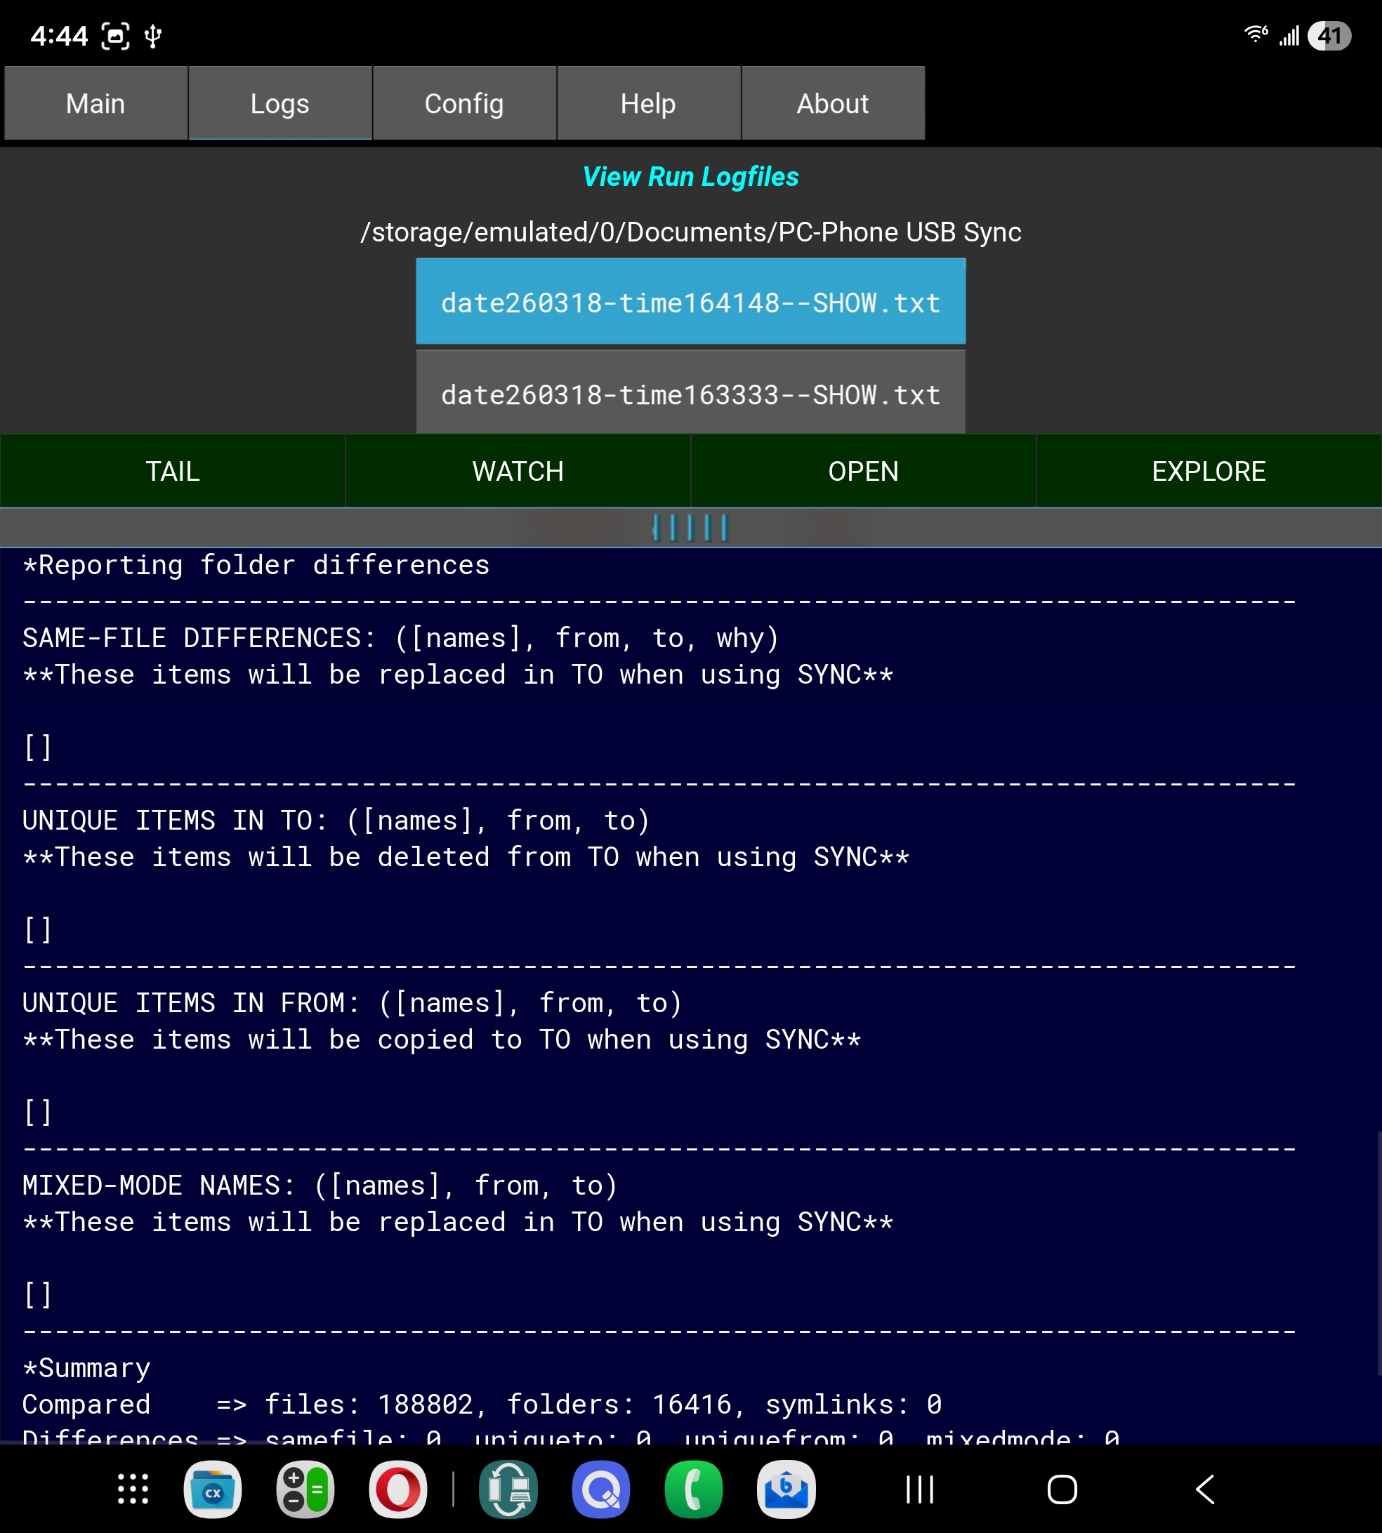Tap the recent apps navigation button
Screen dimensions: 1382x1533
(919, 1489)
